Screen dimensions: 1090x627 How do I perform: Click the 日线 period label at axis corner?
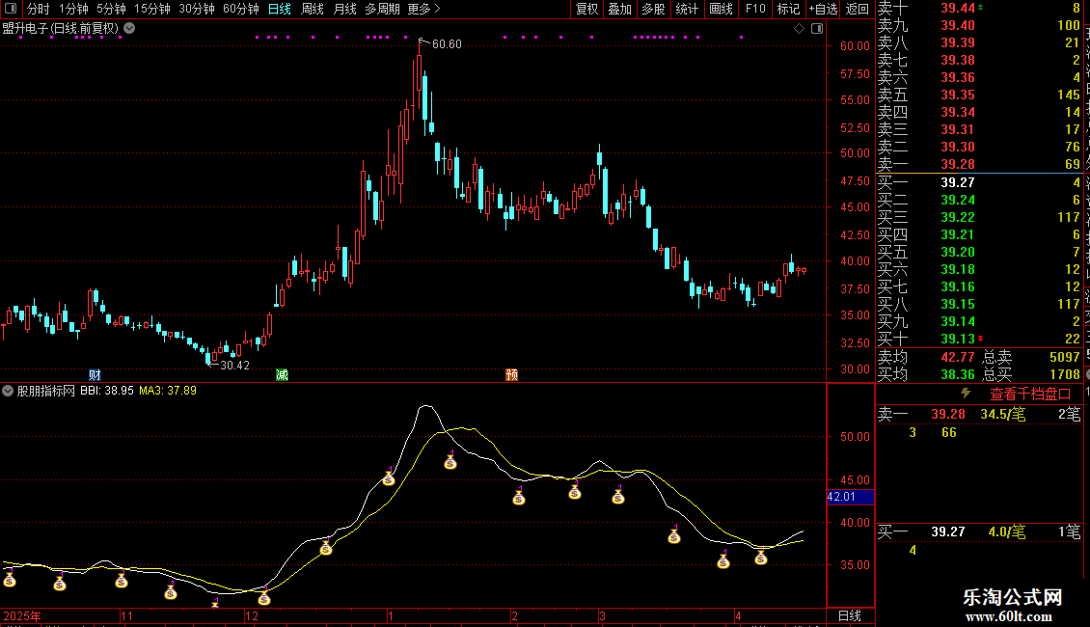(x=850, y=615)
